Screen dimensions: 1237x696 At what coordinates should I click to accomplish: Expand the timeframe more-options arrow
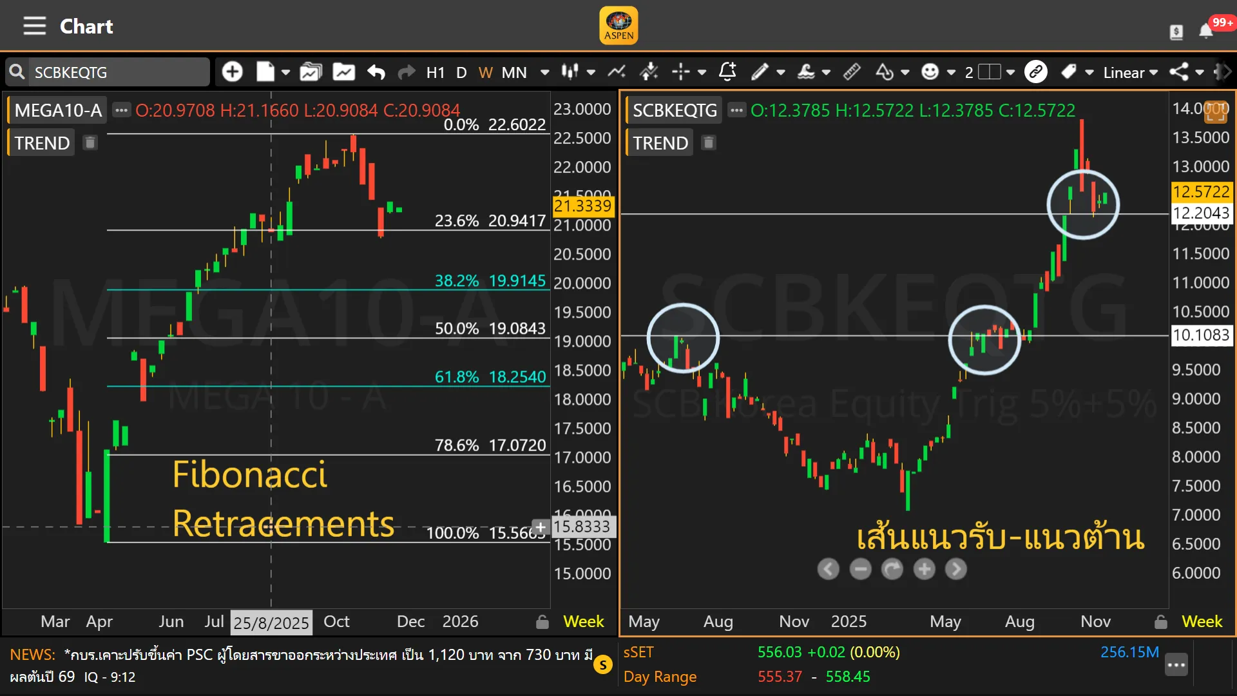544,72
